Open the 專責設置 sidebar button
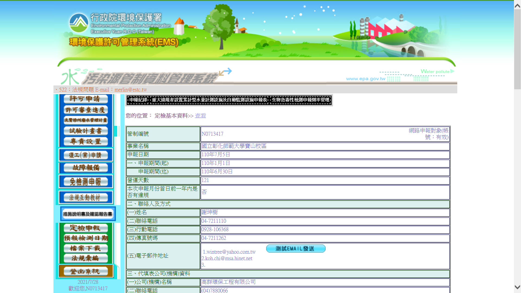The height and width of the screenshot is (293, 521). [86, 142]
